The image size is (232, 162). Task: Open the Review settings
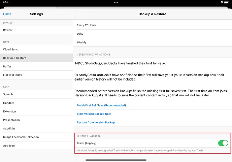pyautogui.click(x=36, y=30)
